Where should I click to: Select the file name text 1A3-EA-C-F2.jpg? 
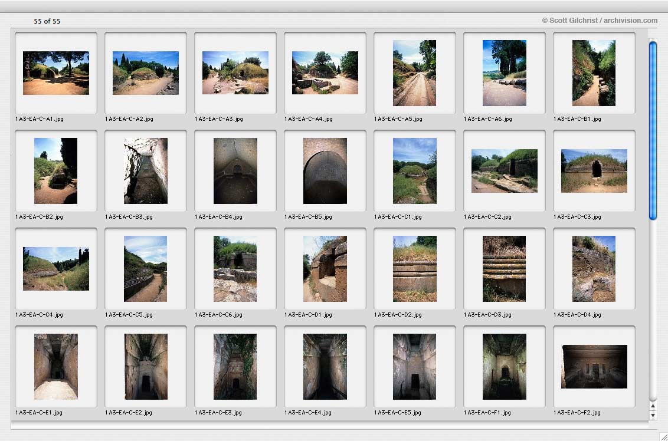pyautogui.click(x=577, y=413)
